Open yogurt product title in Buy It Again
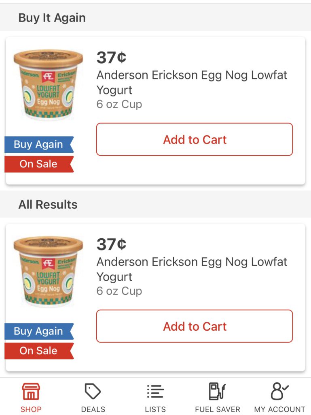Screen dimensions: 311x415 pos(192,82)
